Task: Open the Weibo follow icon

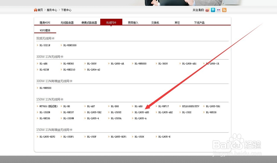Action: pyautogui.click(x=207, y=10)
